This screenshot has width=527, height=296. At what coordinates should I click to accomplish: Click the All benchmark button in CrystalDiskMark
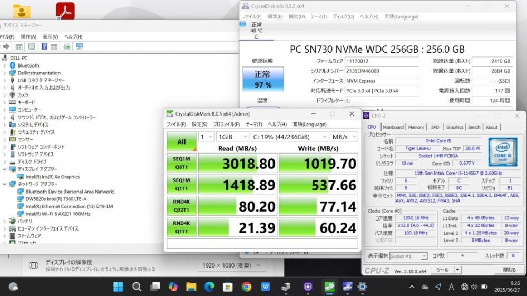pyautogui.click(x=181, y=141)
